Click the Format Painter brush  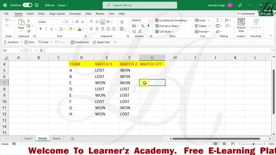[x=28, y=31]
